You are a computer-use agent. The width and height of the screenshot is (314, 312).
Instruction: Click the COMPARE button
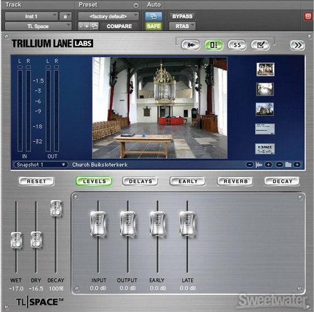coord(120,26)
